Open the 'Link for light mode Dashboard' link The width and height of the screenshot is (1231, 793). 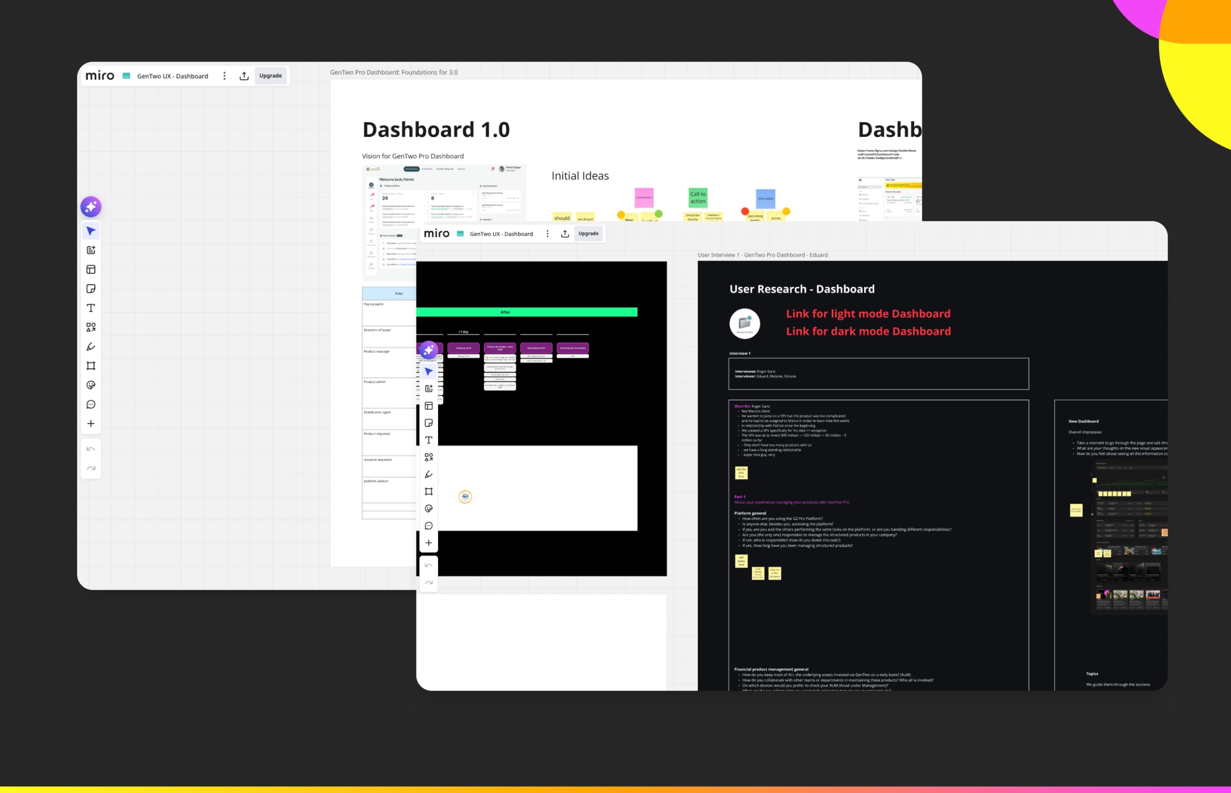click(868, 314)
